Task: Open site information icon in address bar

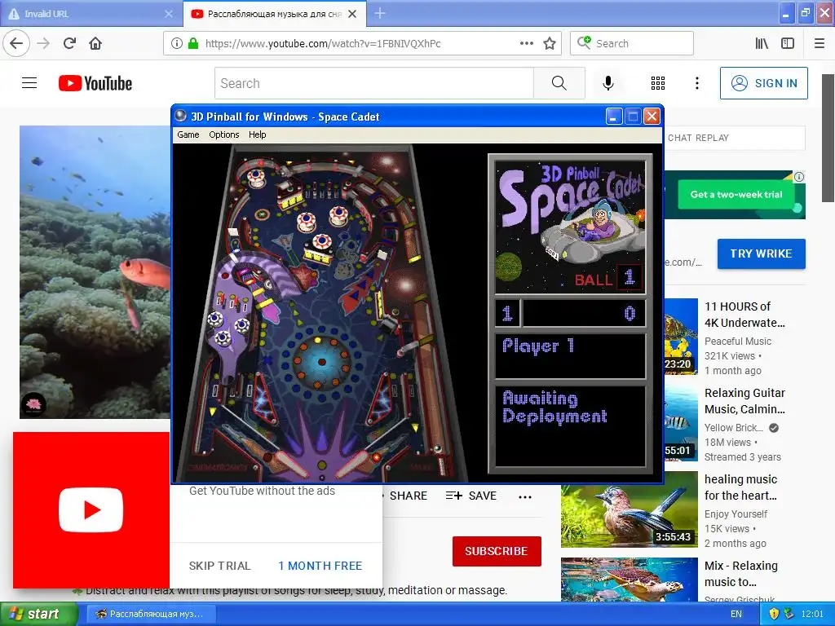Action: [x=177, y=44]
